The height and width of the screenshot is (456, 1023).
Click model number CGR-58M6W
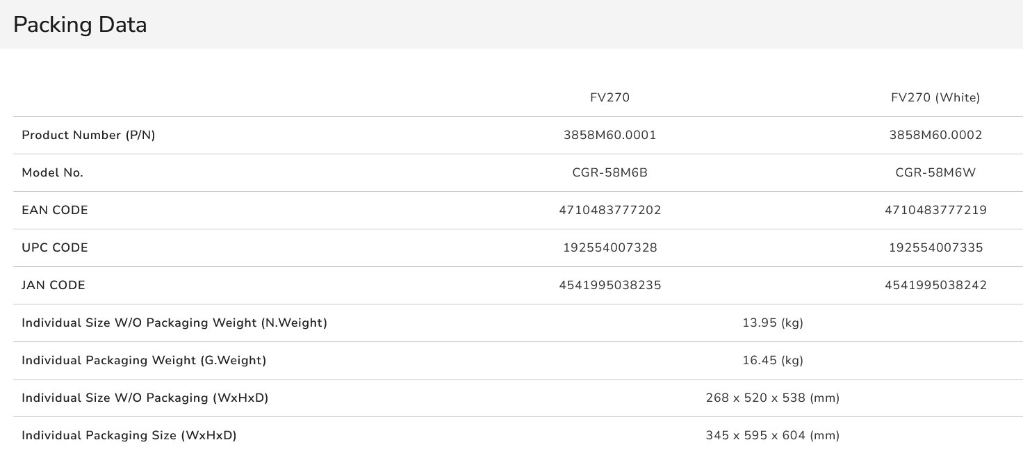point(935,173)
